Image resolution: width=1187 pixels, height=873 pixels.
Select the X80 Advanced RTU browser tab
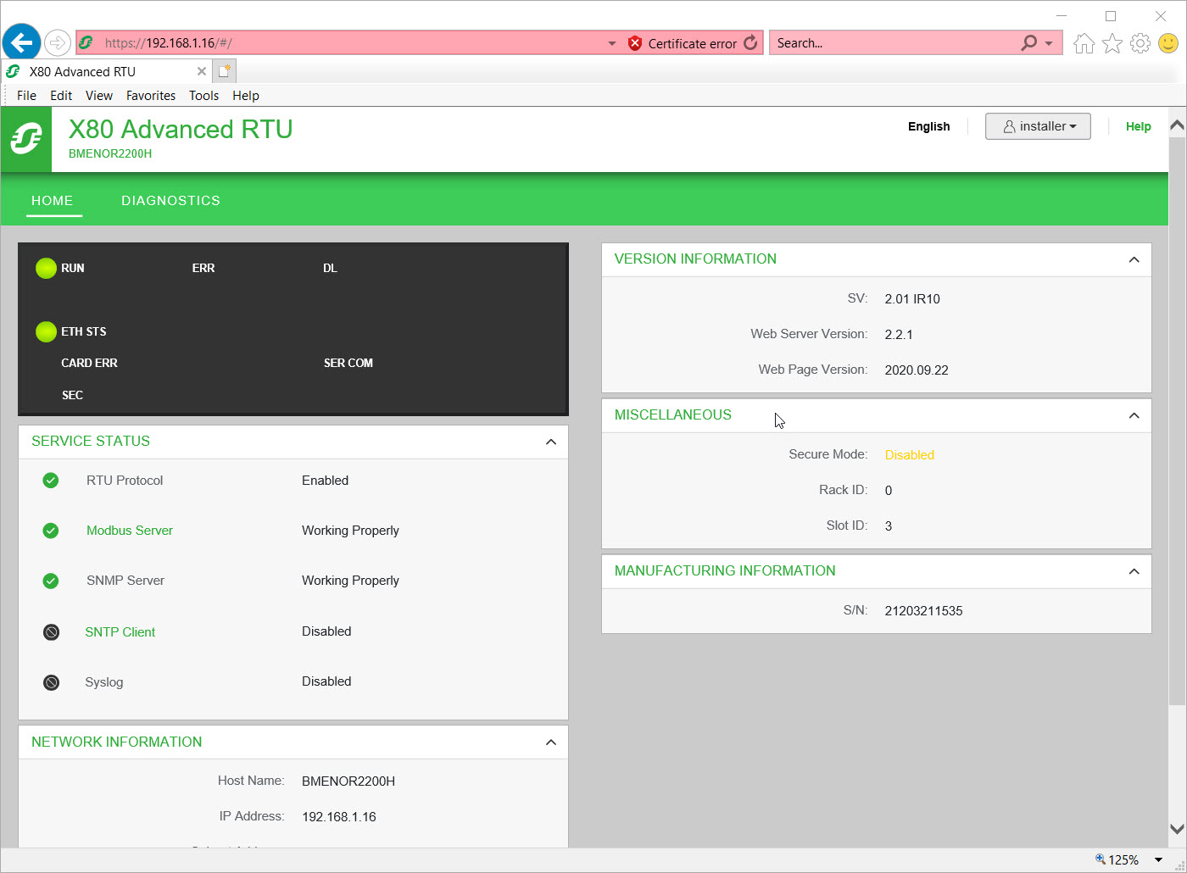pos(106,71)
